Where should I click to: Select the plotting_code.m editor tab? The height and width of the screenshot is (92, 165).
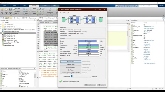tap(44, 22)
